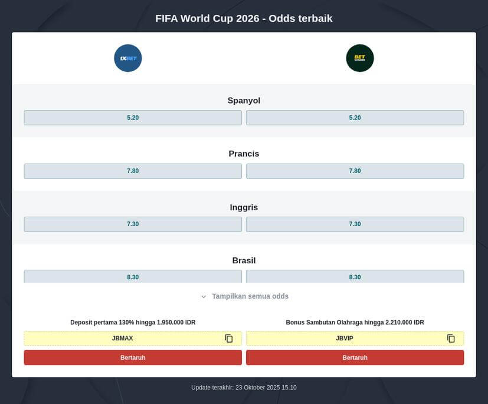The width and height of the screenshot is (488, 404).
Task: Expand odds with the chevron arrow
Action: click(x=204, y=297)
